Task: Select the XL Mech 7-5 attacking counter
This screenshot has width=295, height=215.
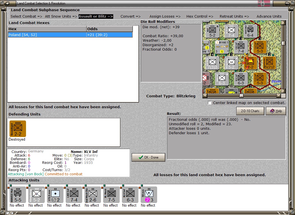Action: [111, 195]
